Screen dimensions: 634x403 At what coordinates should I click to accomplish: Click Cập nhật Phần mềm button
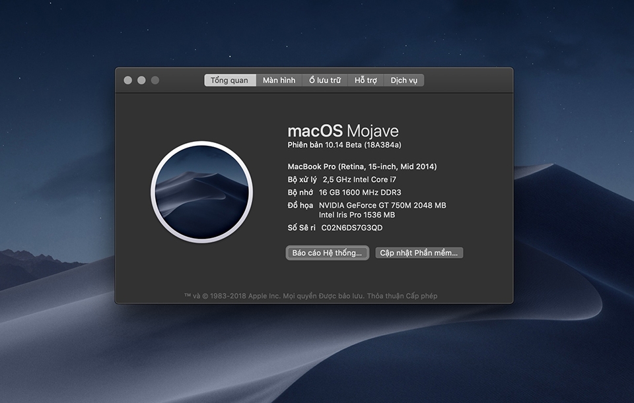pos(419,253)
